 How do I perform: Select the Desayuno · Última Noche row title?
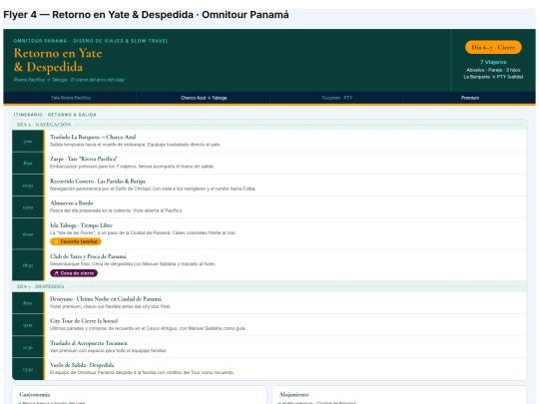coord(106,299)
